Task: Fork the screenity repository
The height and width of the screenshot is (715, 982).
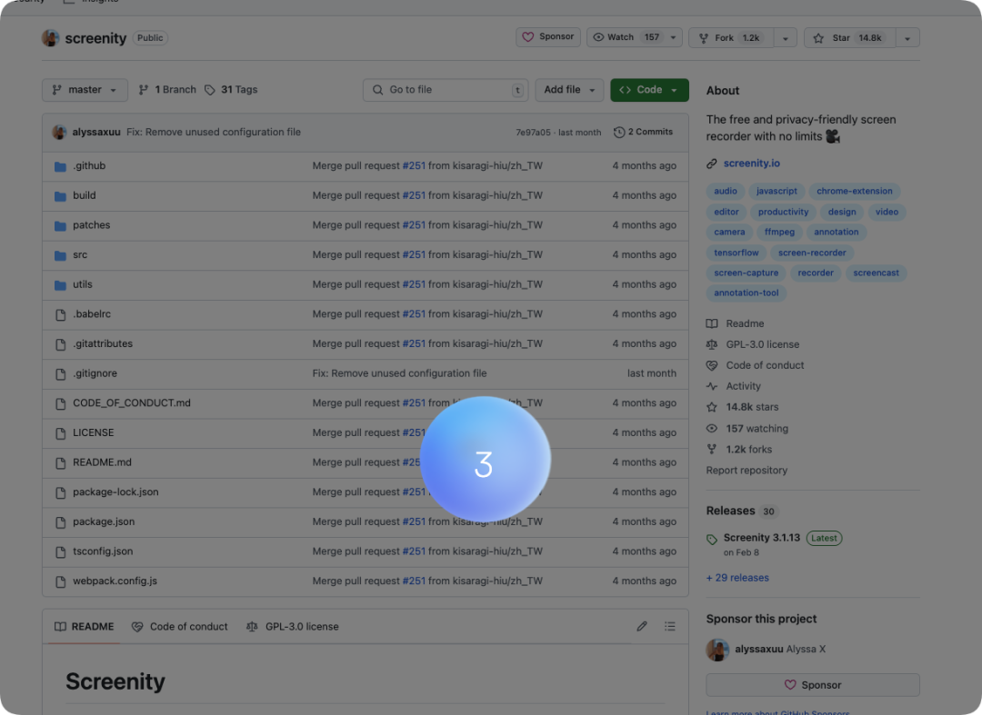Action: click(731, 37)
